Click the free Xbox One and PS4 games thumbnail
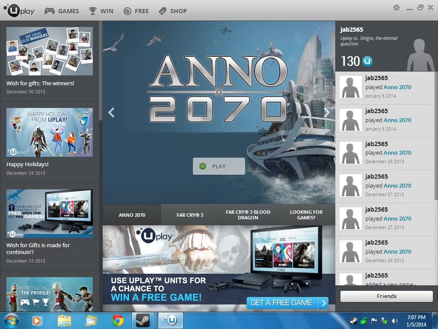This screenshot has width=438, height=329. (50, 214)
